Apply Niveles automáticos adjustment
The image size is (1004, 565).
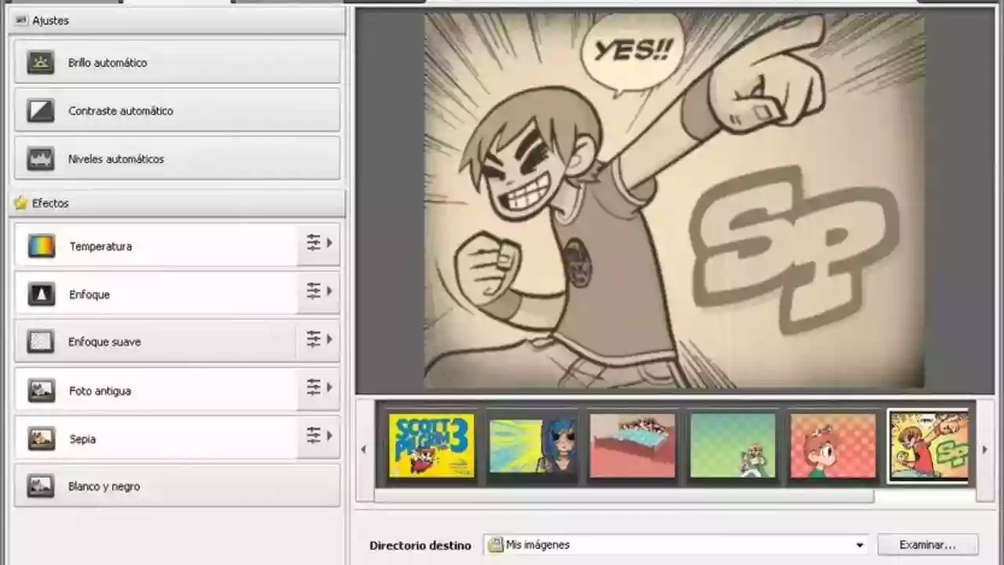tap(177, 159)
